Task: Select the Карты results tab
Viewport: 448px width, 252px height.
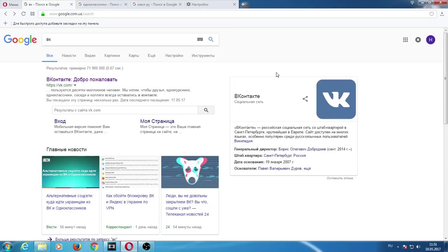Action: 134,56
